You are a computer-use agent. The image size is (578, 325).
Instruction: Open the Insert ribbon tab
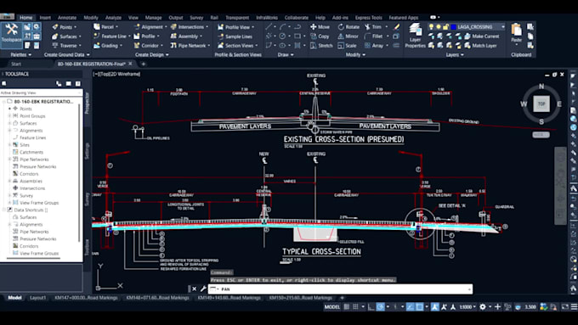[45, 17]
